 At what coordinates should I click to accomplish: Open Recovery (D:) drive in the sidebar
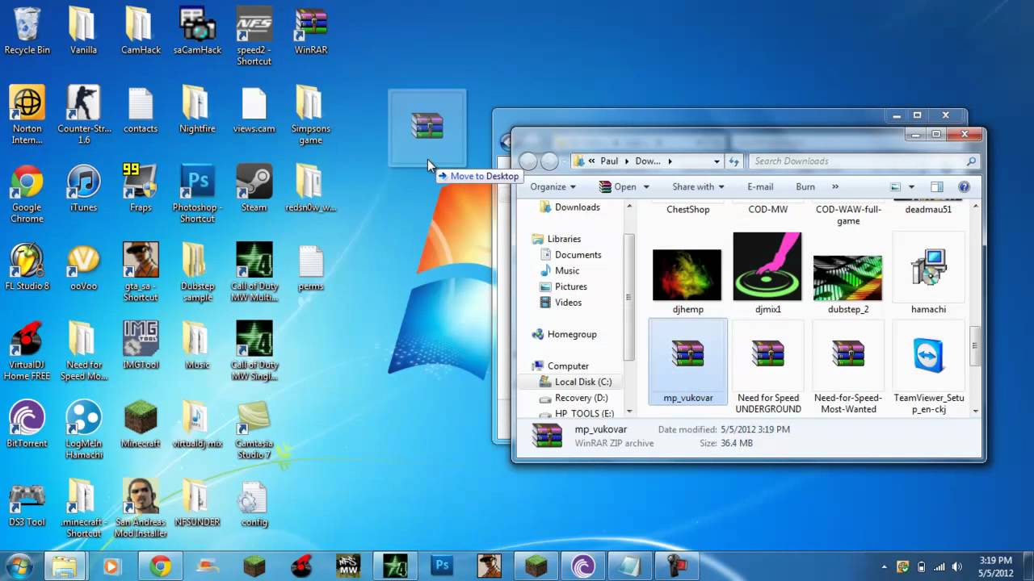[x=580, y=398]
